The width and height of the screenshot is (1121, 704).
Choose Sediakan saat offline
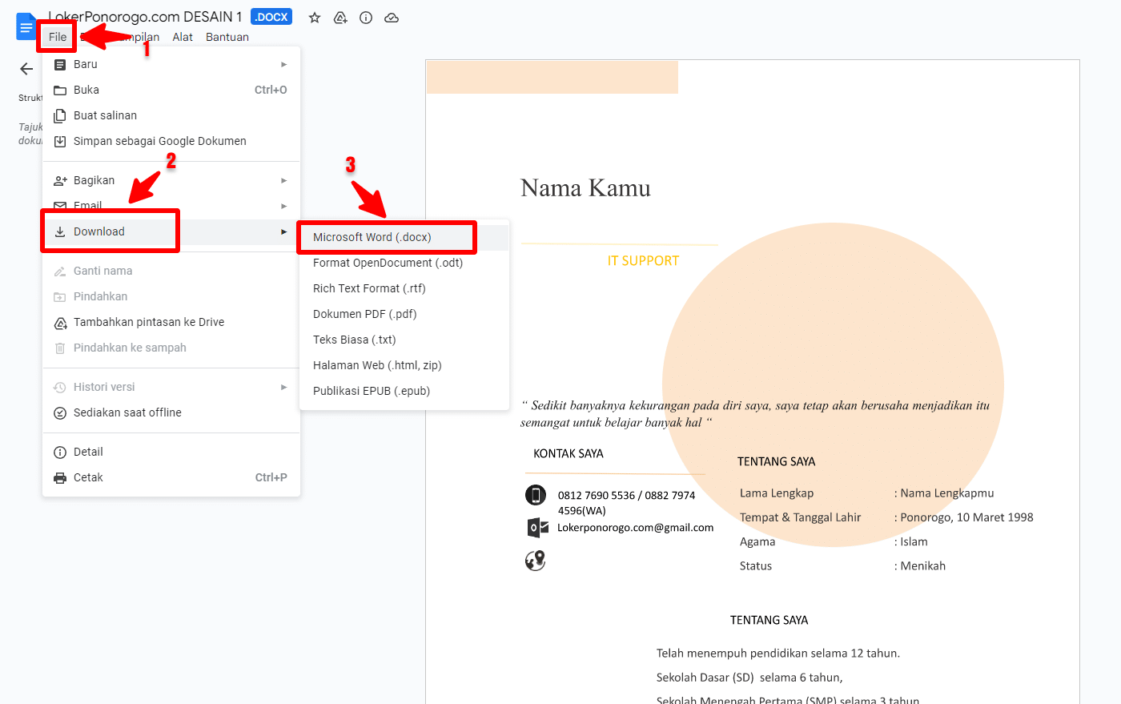click(x=171, y=412)
